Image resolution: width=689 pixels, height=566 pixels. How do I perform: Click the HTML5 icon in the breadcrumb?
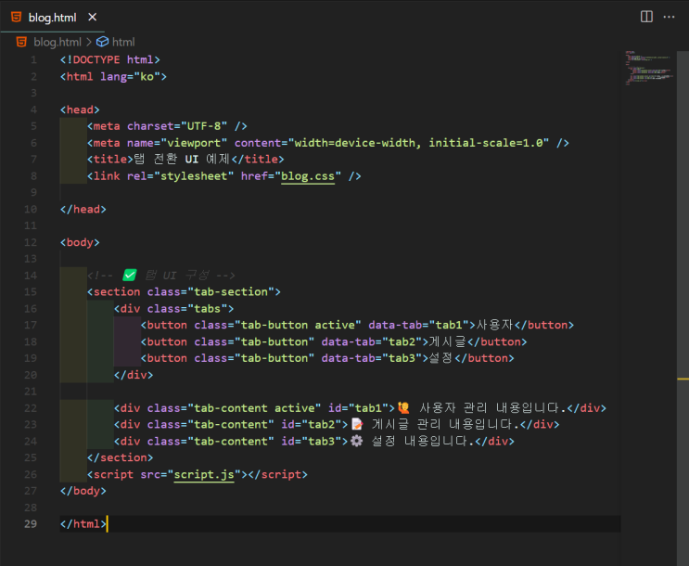(21, 42)
